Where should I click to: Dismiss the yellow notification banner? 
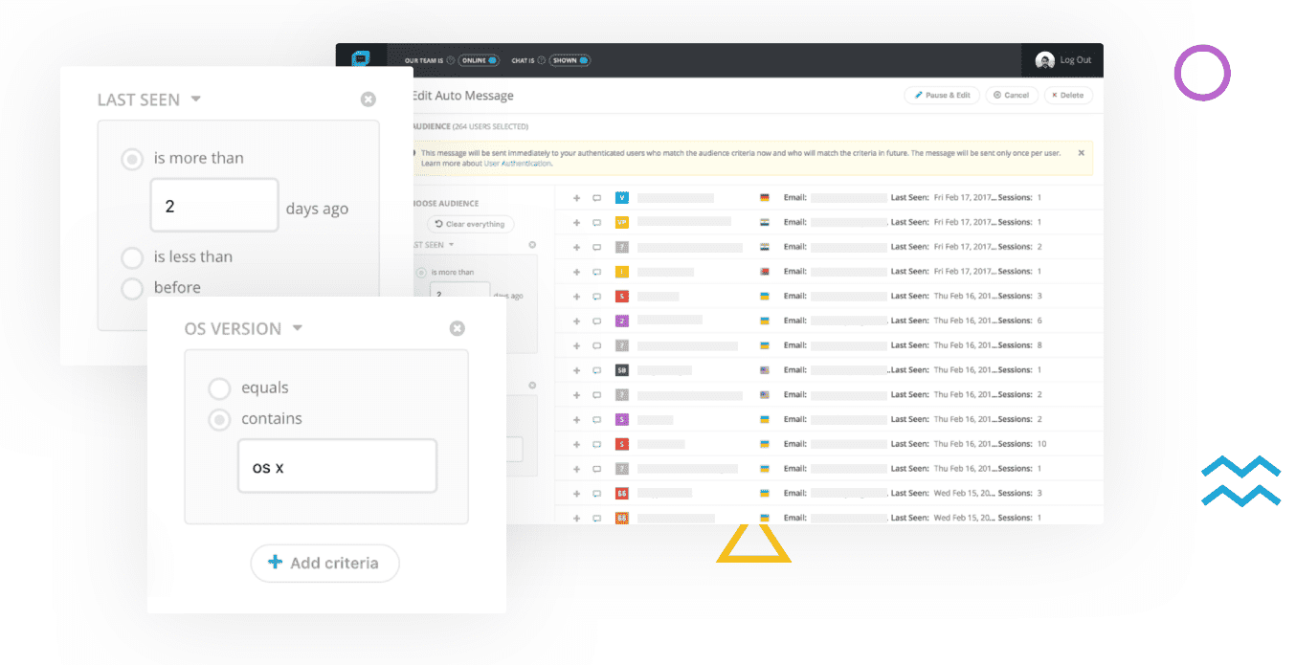coord(1082,153)
